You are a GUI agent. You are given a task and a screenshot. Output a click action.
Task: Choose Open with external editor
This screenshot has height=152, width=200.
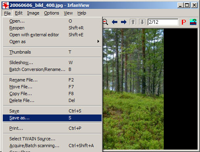[52, 35]
